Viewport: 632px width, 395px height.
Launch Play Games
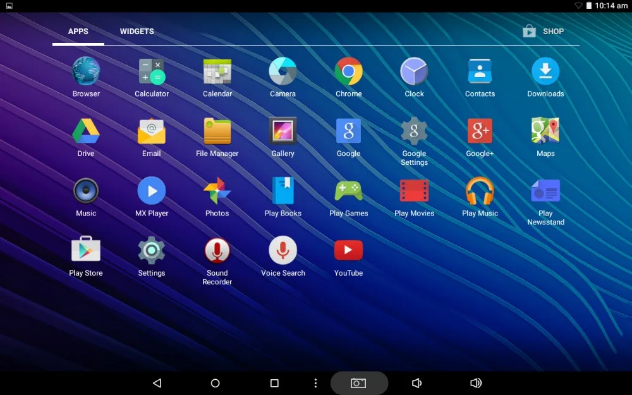point(349,191)
